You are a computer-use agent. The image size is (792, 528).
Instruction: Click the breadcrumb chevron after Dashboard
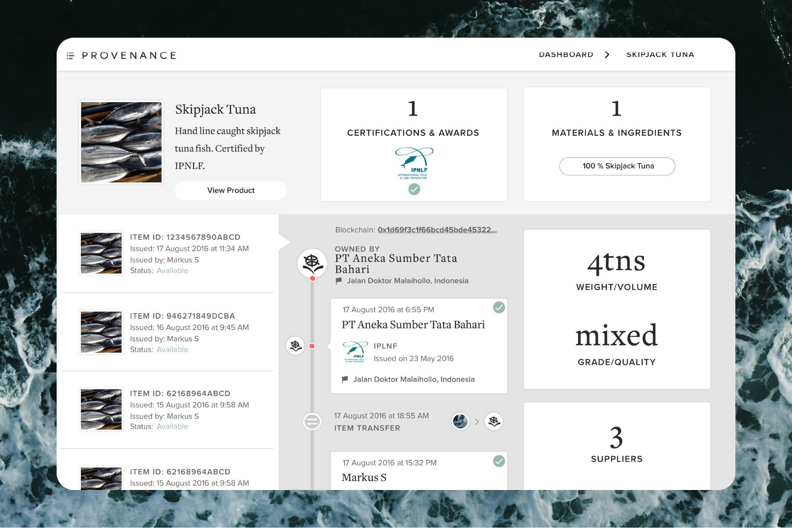pyautogui.click(x=607, y=55)
